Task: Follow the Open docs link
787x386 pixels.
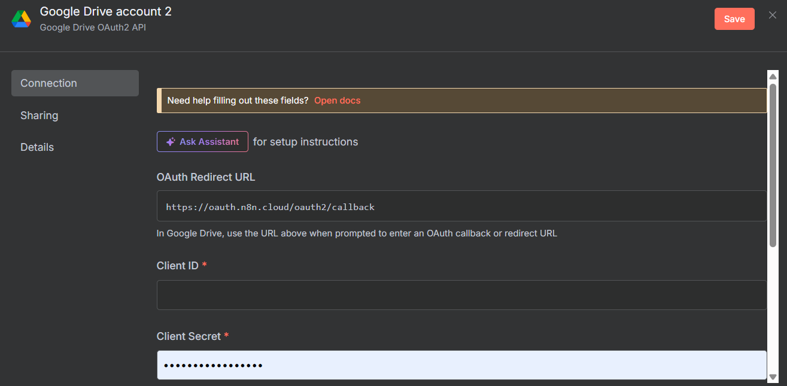Action: point(338,101)
